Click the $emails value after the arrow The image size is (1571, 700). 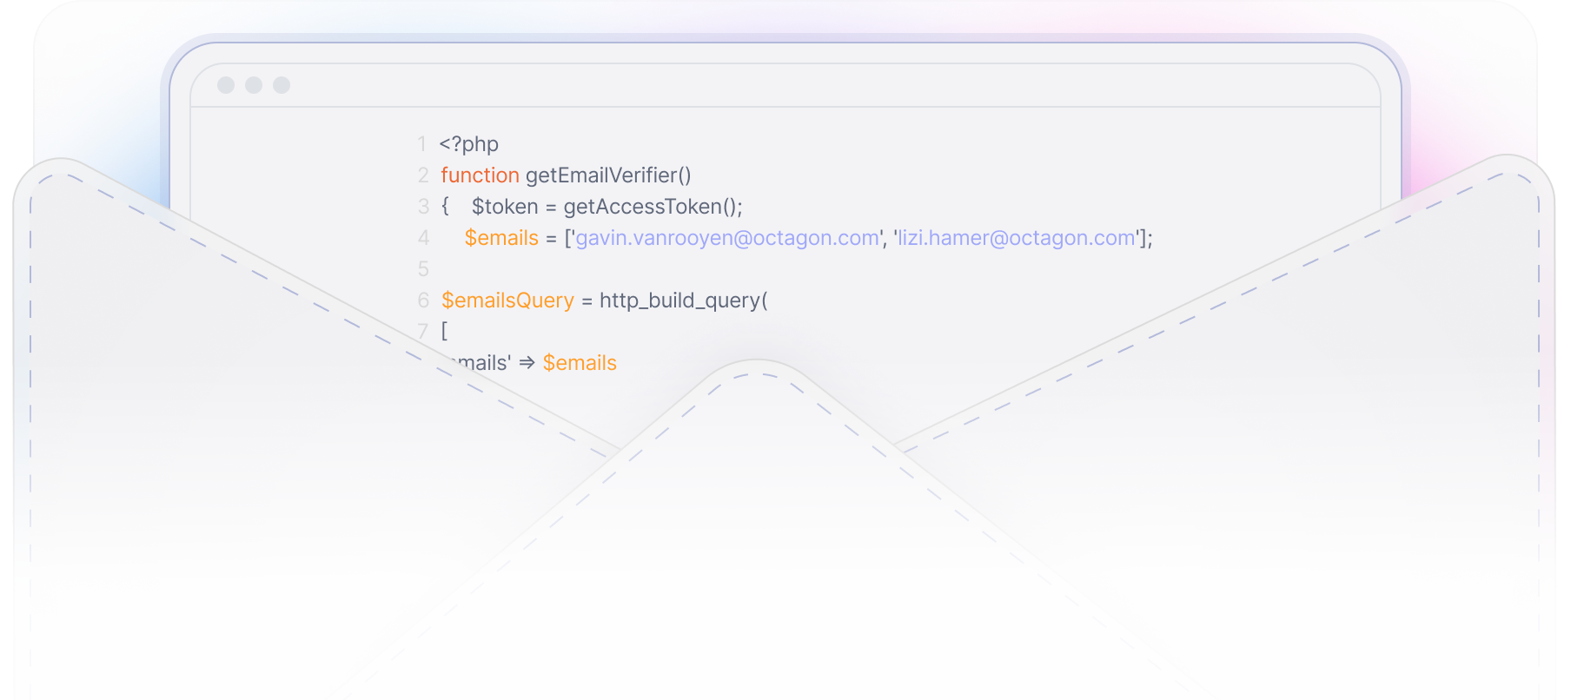click(580, 363)
